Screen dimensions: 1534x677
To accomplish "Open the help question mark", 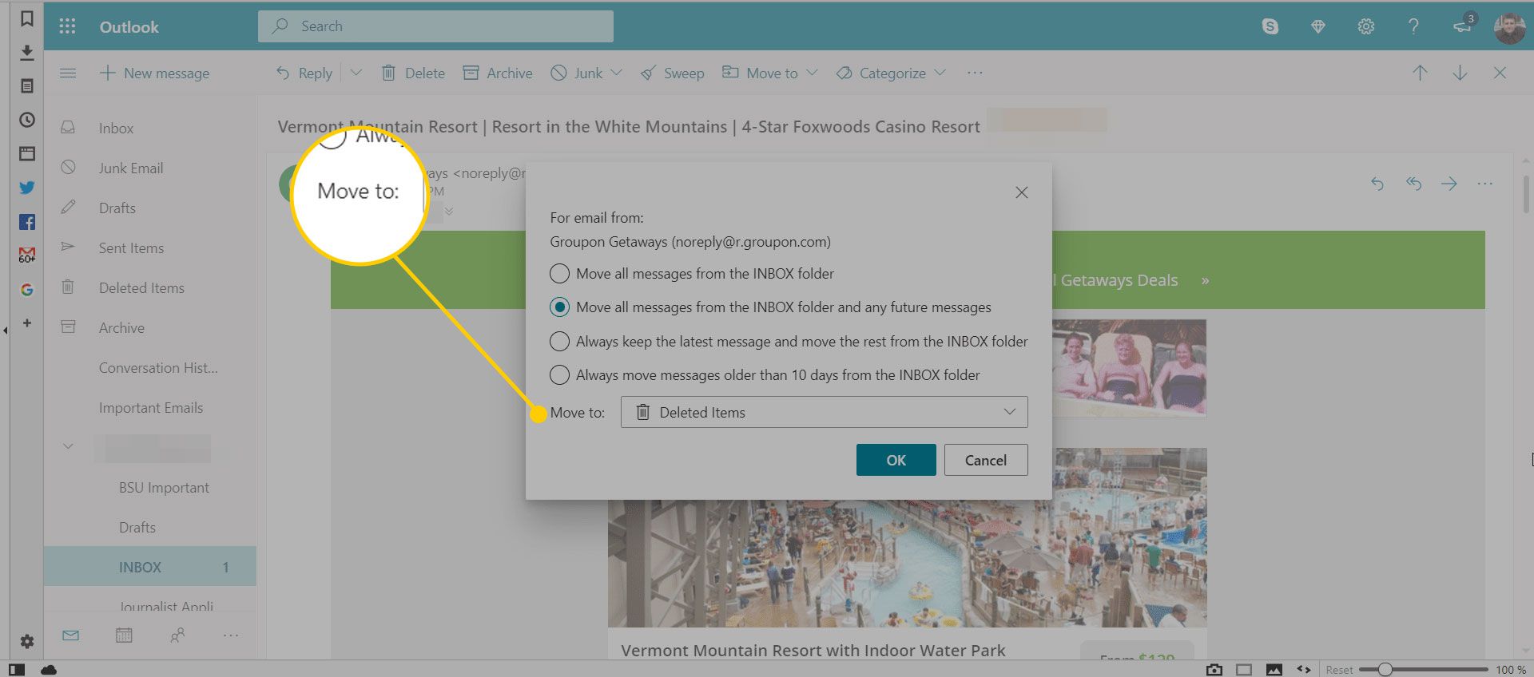I will pos(1413,26).
